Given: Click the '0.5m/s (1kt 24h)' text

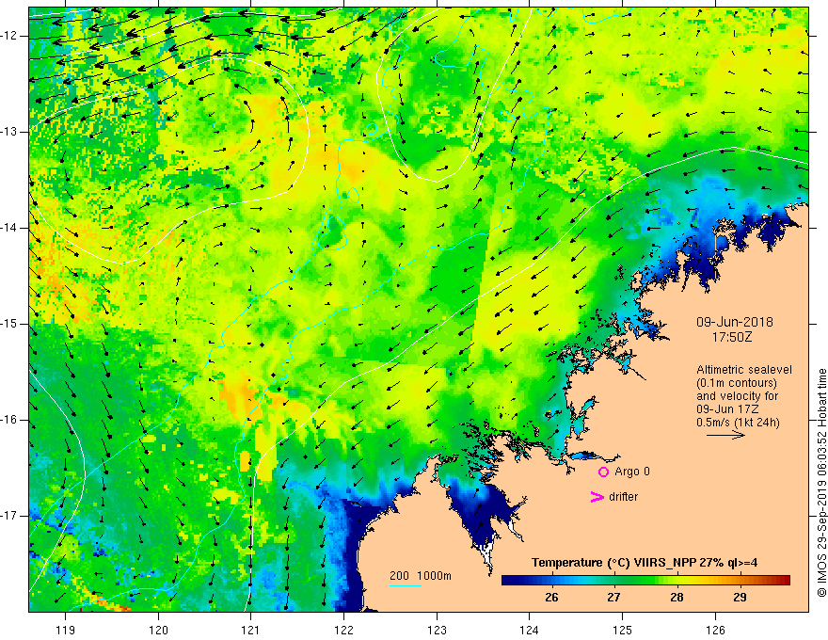Looking at the screenshot, I should (x=738, y=423).
